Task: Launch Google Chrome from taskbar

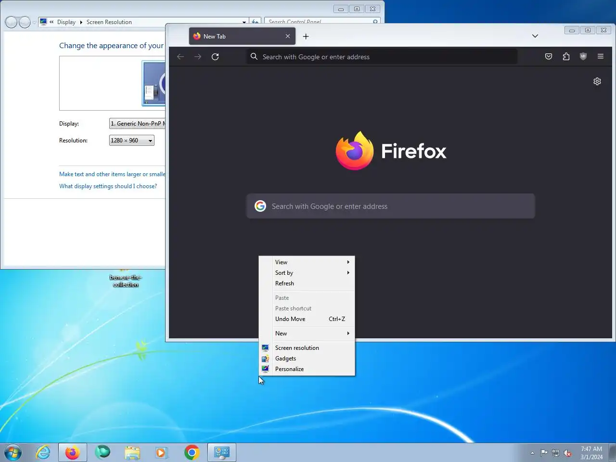Action: click(192, 452)
